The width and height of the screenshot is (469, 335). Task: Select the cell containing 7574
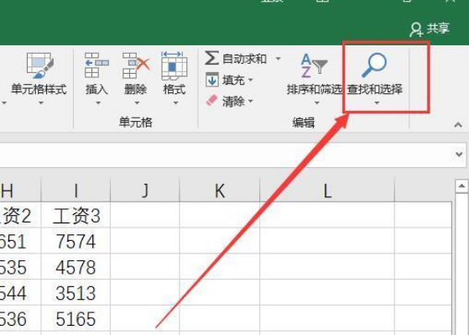76,241
